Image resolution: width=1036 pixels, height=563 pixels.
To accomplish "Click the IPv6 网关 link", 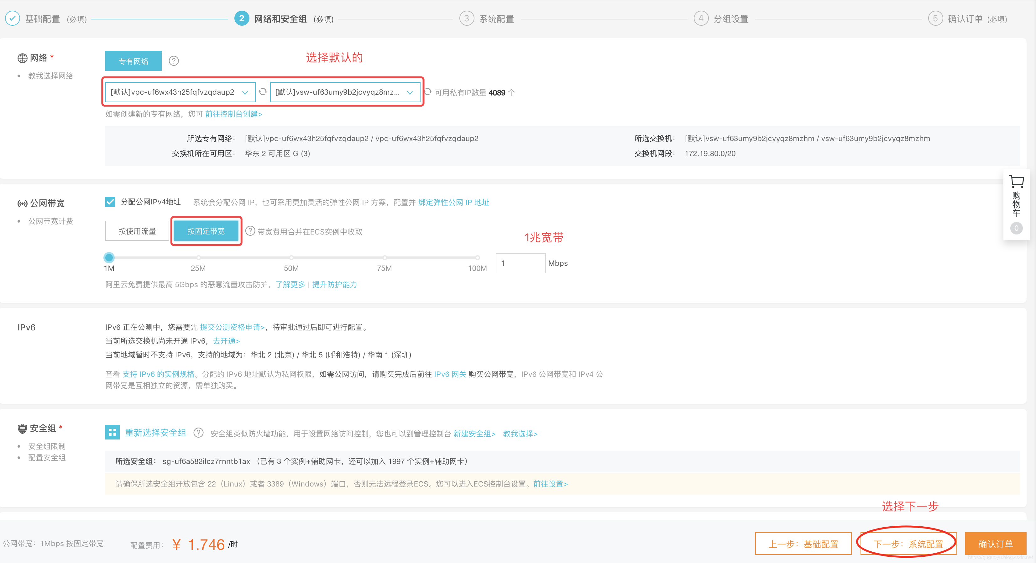I will (x=450, y=374).
